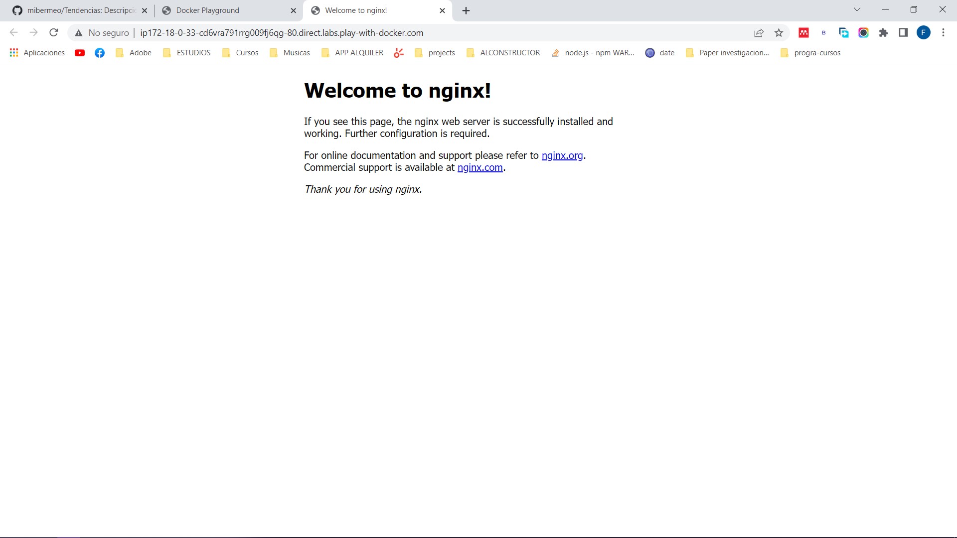Switch to mibermeo/Tendencias GitHub tab
Viewport: 957px width, 538px height.
[x=75, y=10]
